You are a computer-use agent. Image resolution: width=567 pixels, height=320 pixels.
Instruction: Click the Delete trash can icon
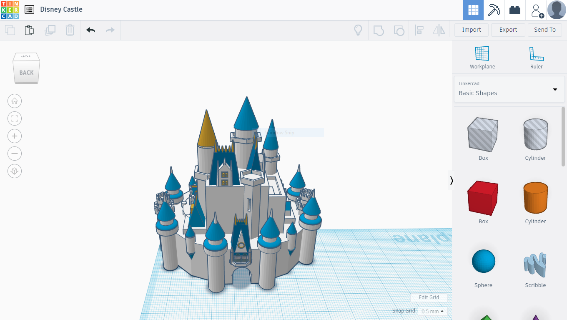click(x=70, y=30)
